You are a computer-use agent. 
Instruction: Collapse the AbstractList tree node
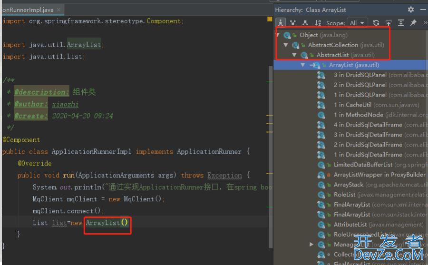294,55
